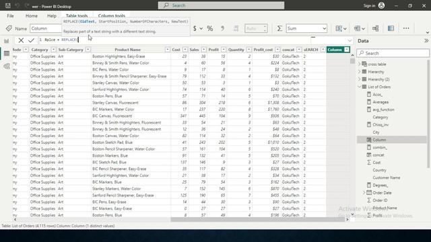This screenshot has width=431, height=242.
Task: Switch to the Column tools tab
Action: (x=112, y=16)
